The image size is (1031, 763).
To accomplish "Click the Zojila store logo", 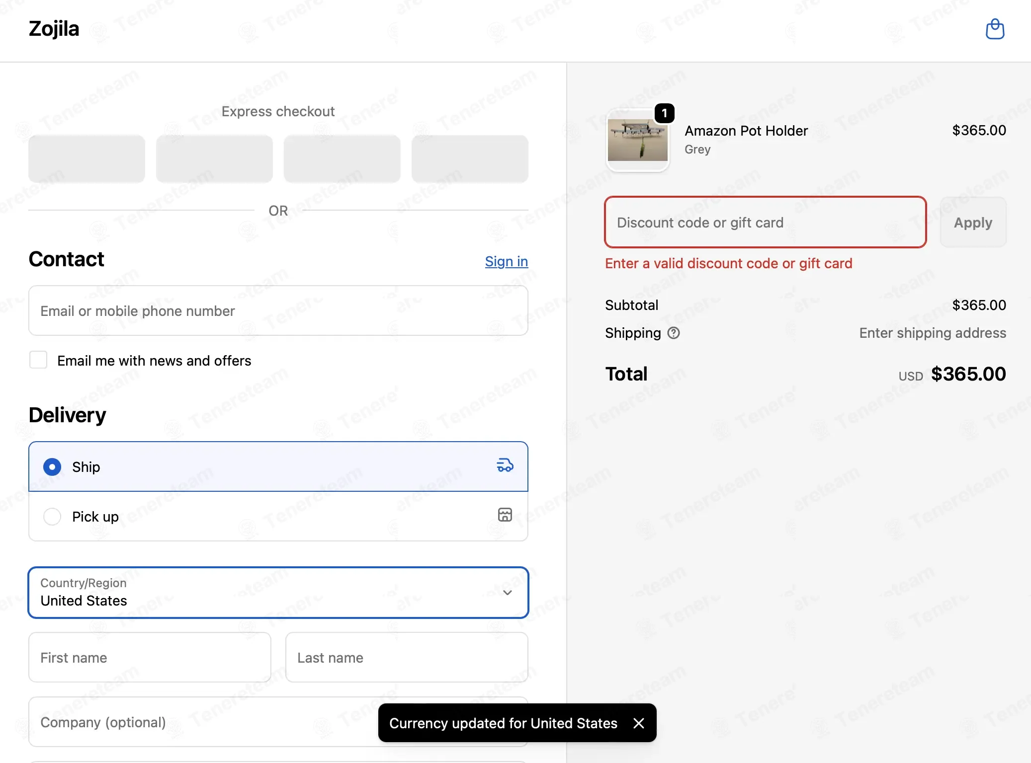I will coord(54,29).
